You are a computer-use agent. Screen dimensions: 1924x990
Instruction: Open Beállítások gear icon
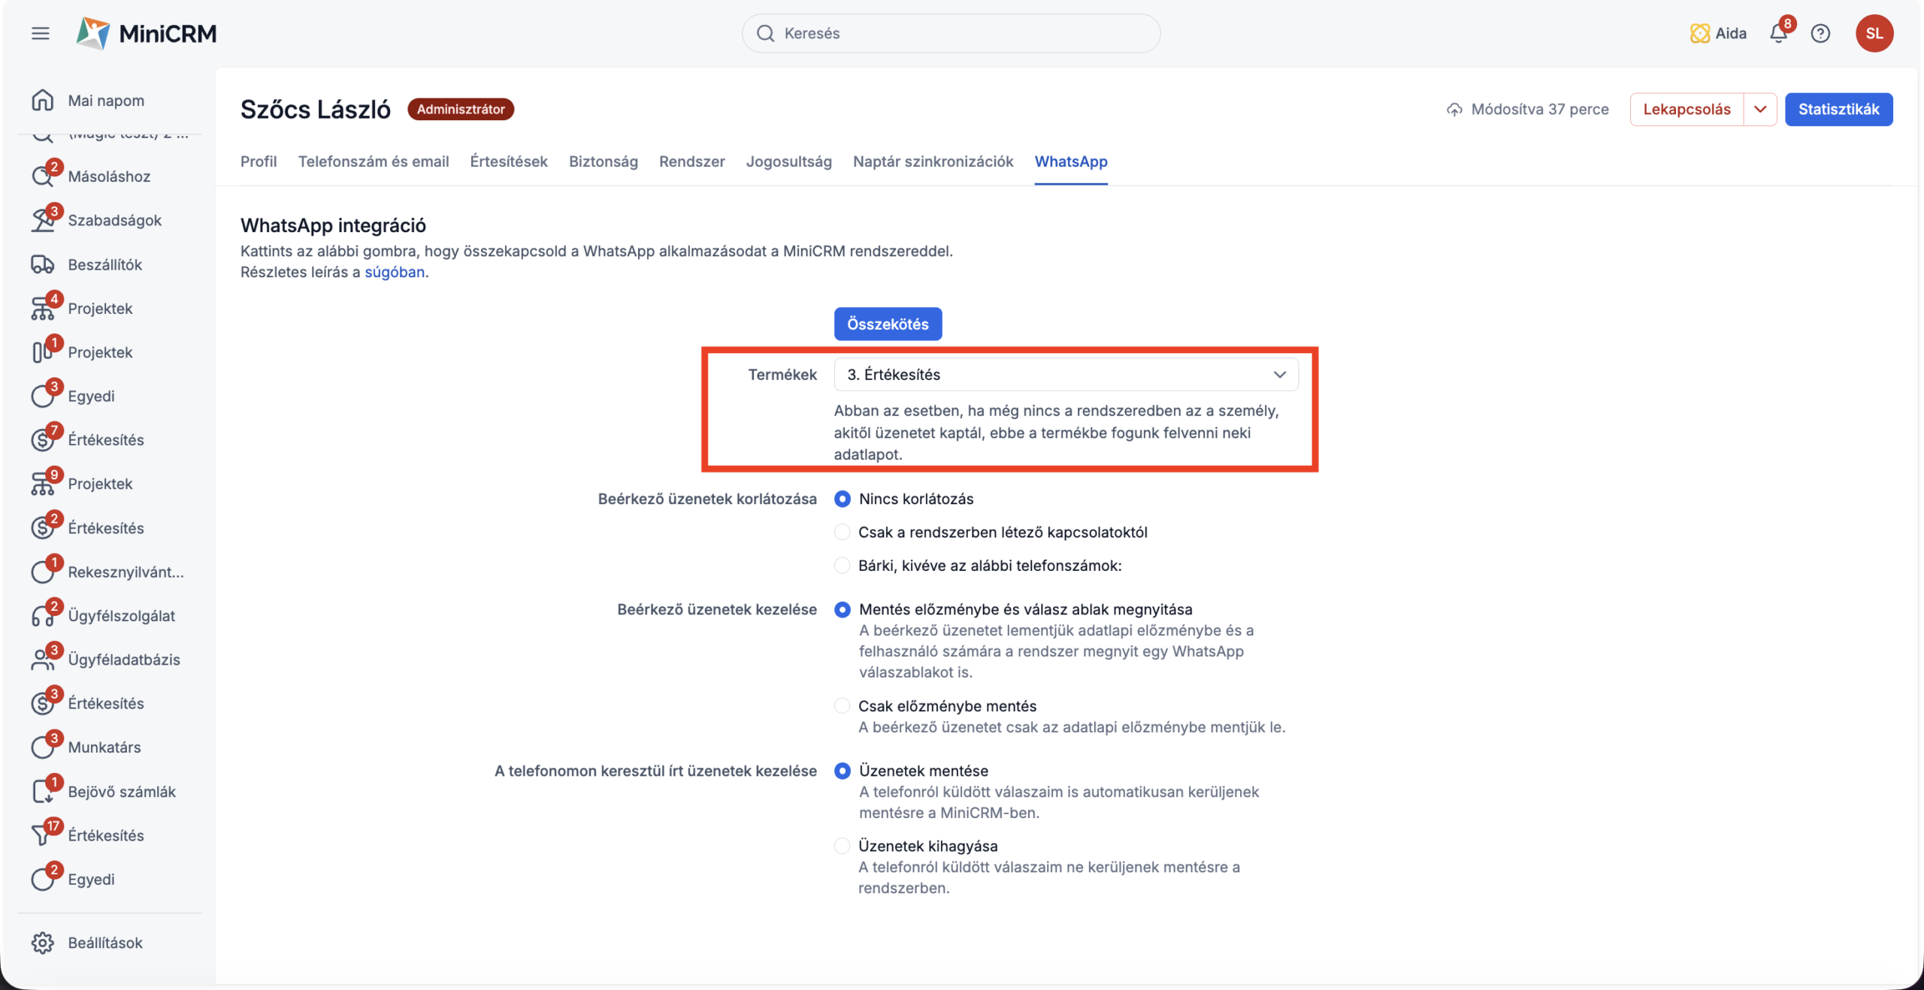43,943
